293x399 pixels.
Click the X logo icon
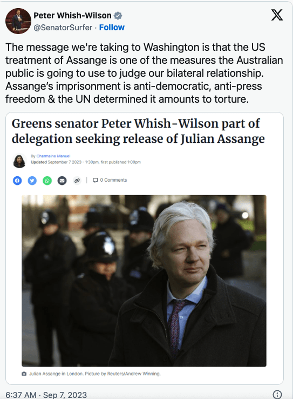pos(277,15)
